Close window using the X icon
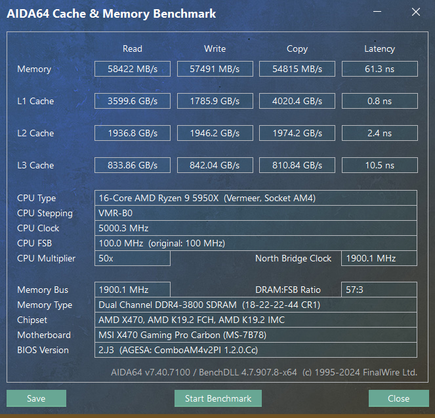The width and height of the screenshot is (435, 418). coord(416,12)
